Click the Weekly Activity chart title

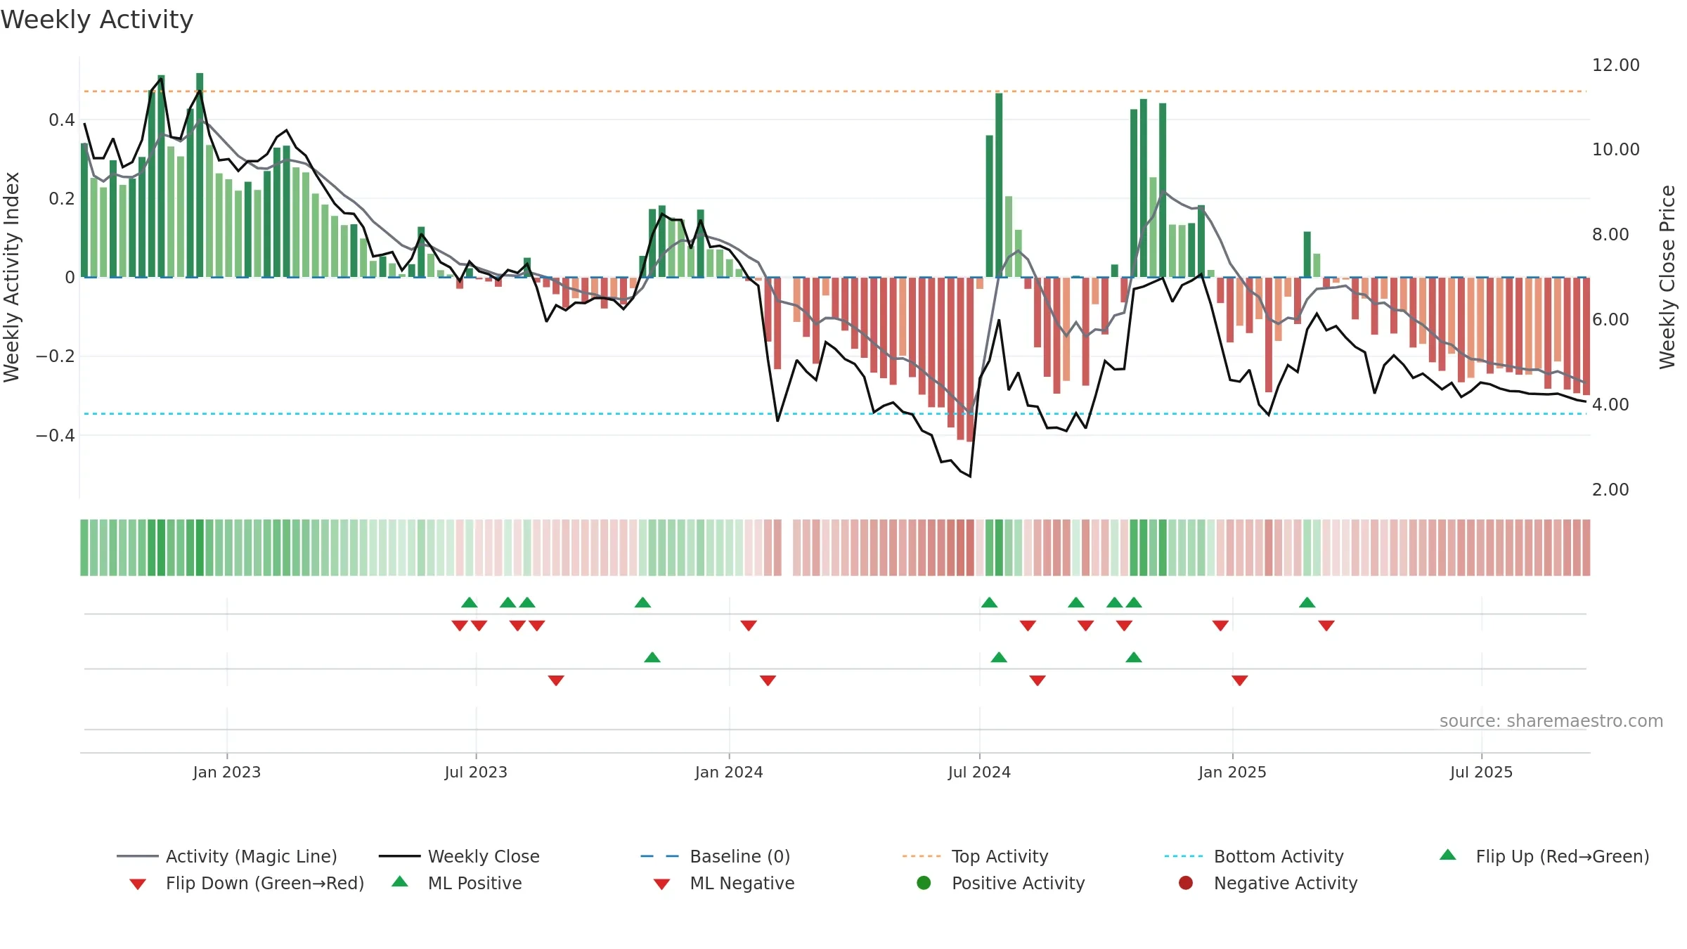tap(97, 20)
